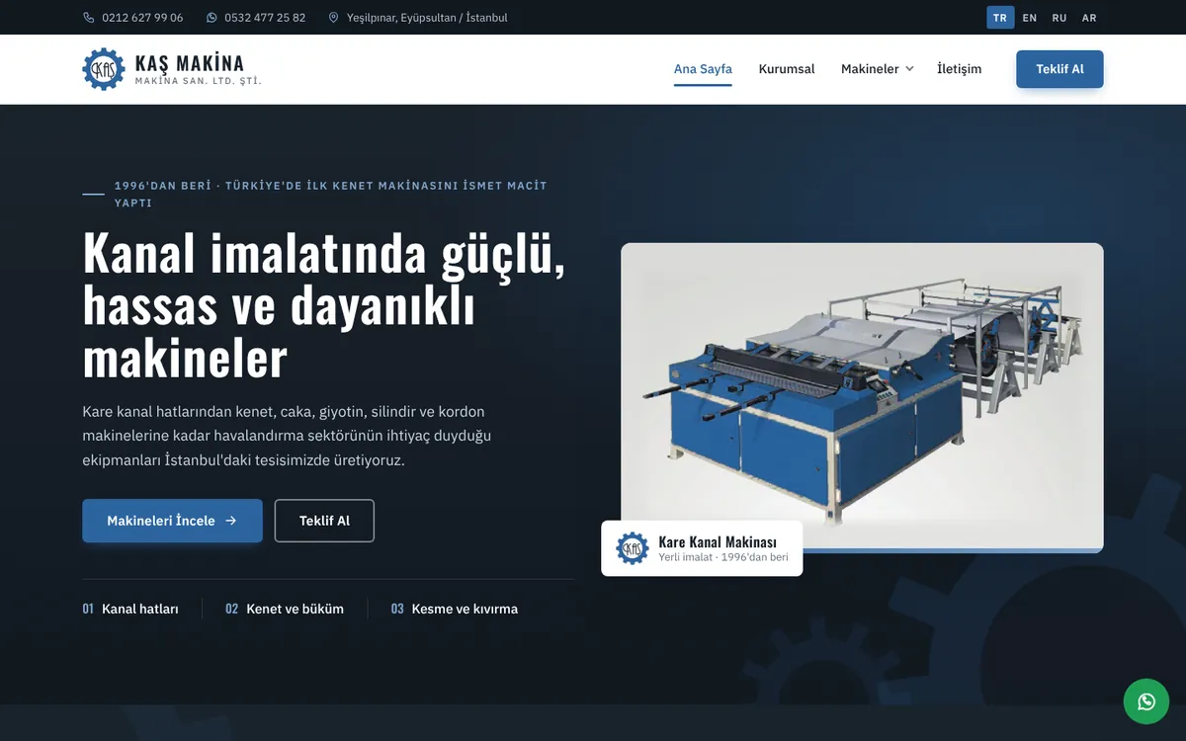1186x741 pixels.
Task: Click the Kaş Makina gear logo in header
Action: [x=104, y=69]
